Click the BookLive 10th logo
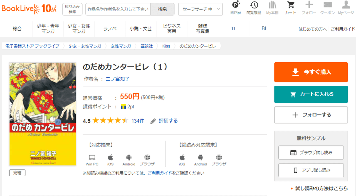The image size is (356, 196). point(29,9)
